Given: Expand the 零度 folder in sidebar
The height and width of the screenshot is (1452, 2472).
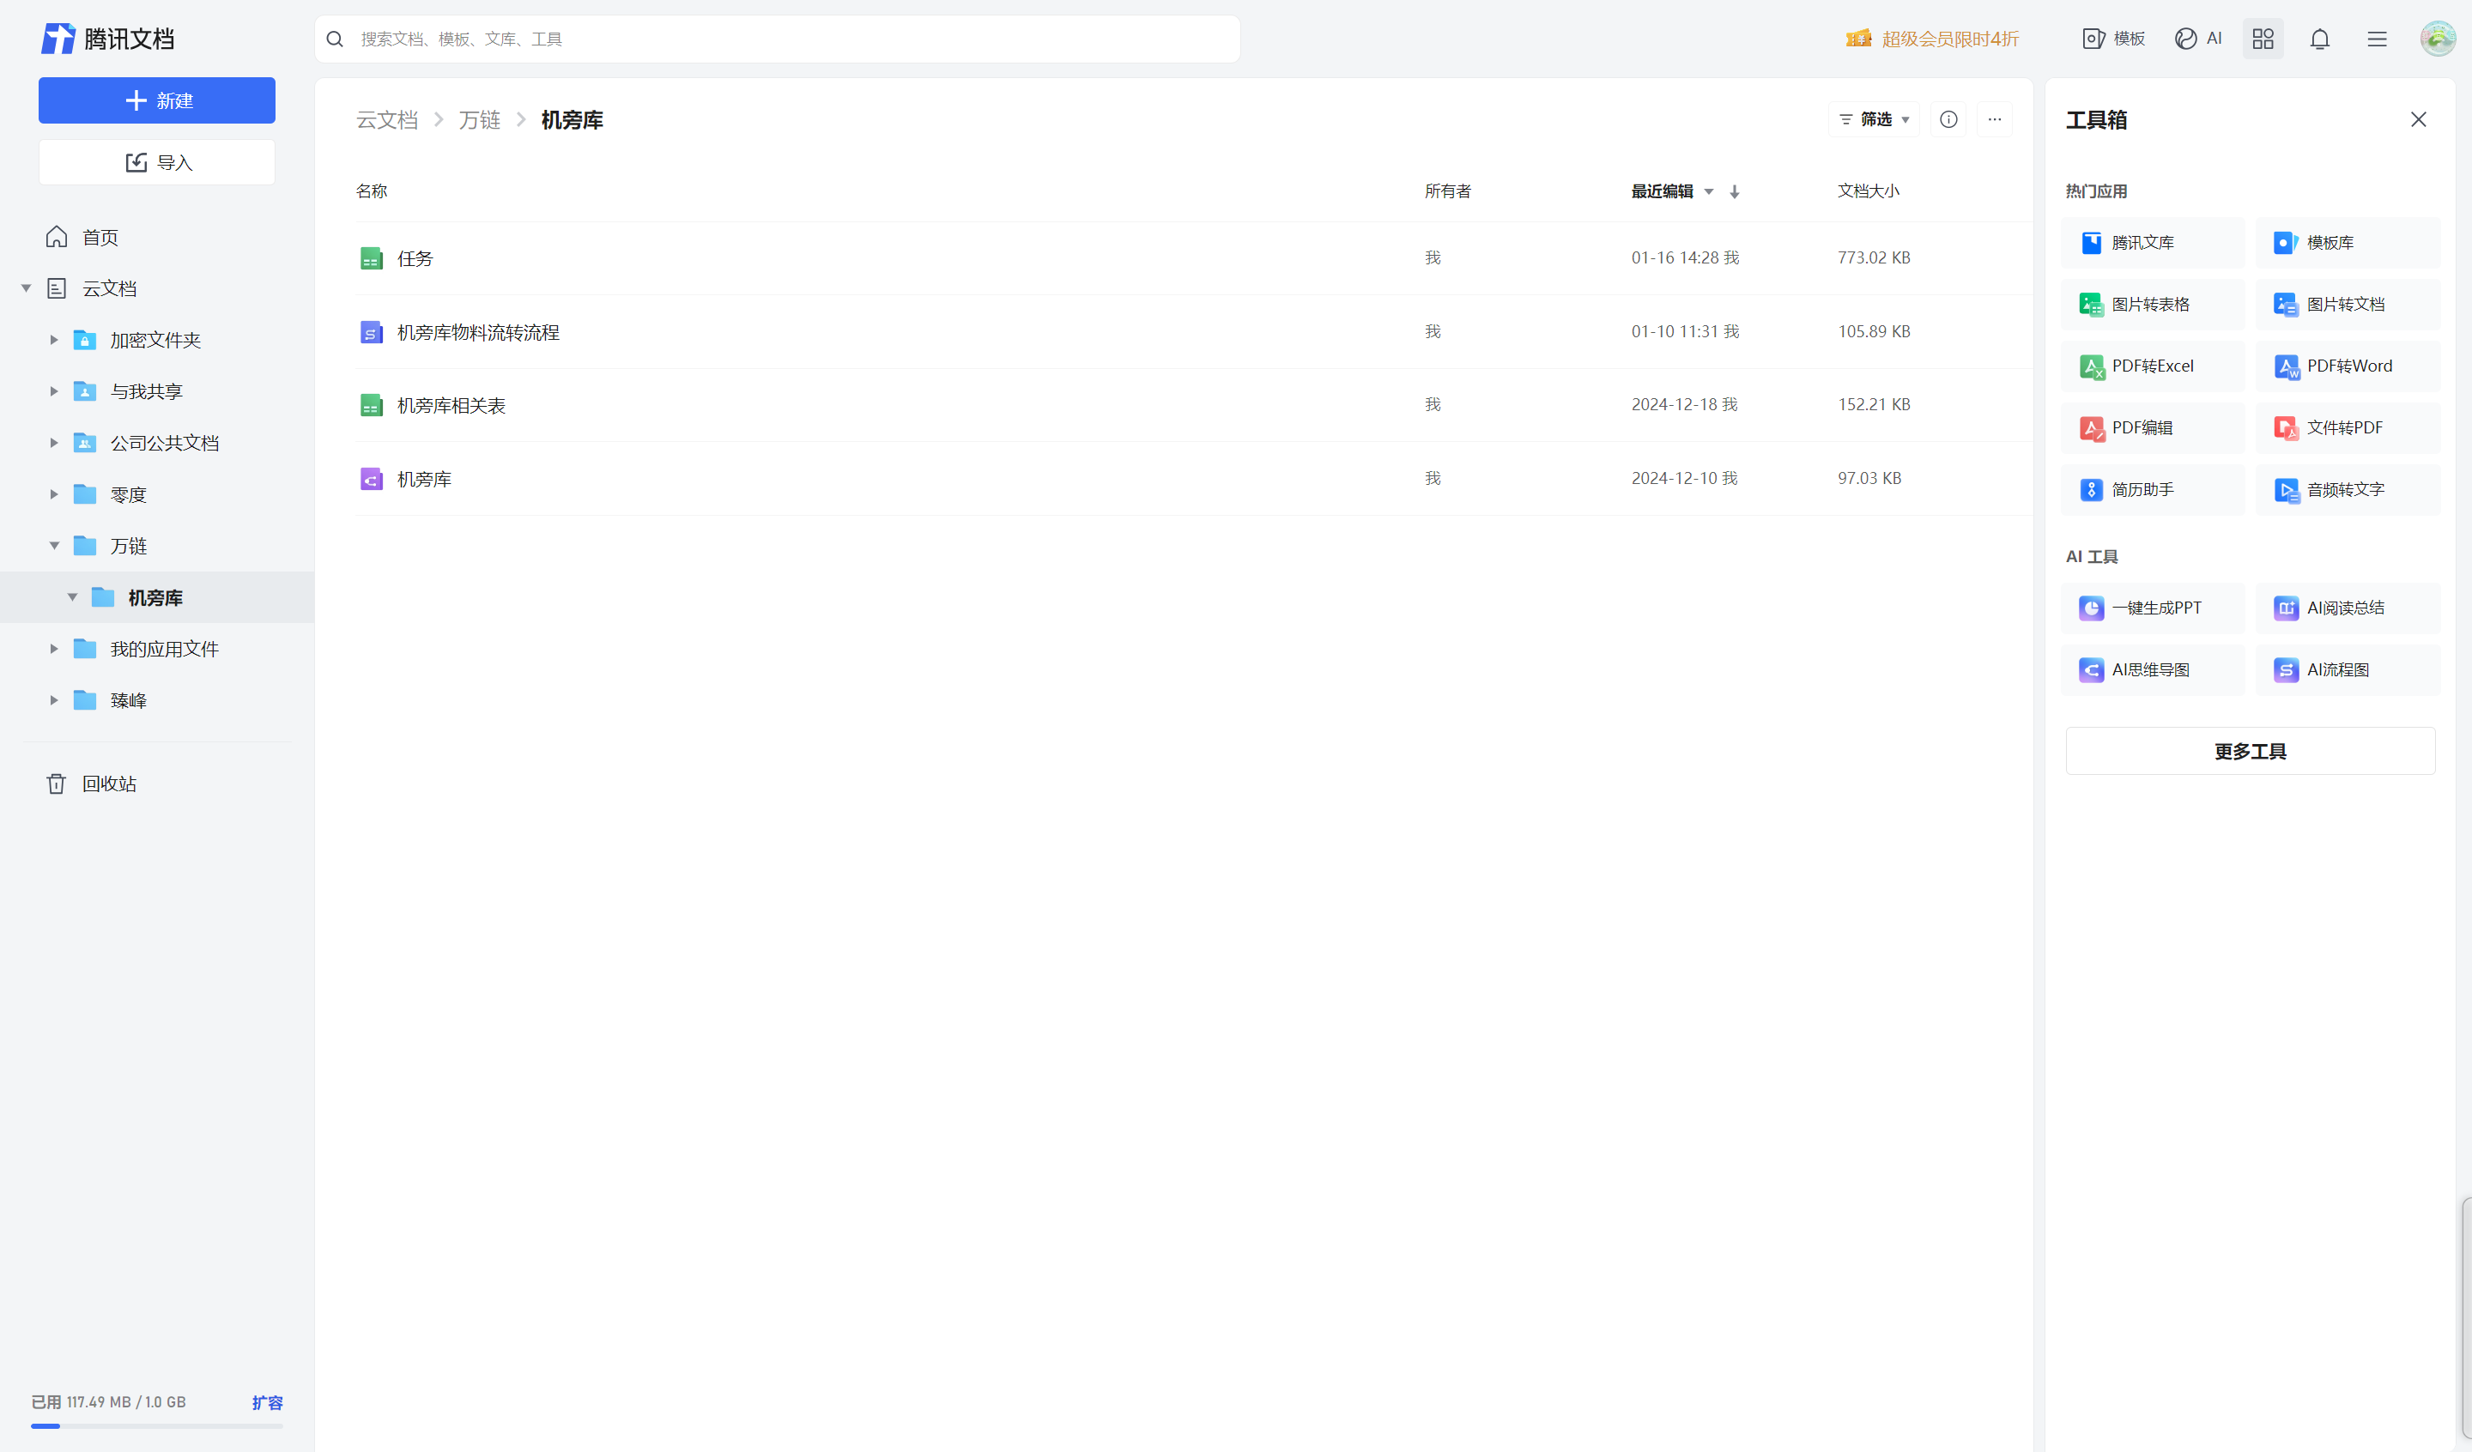Looking at the screenshot, I should 54,494.
